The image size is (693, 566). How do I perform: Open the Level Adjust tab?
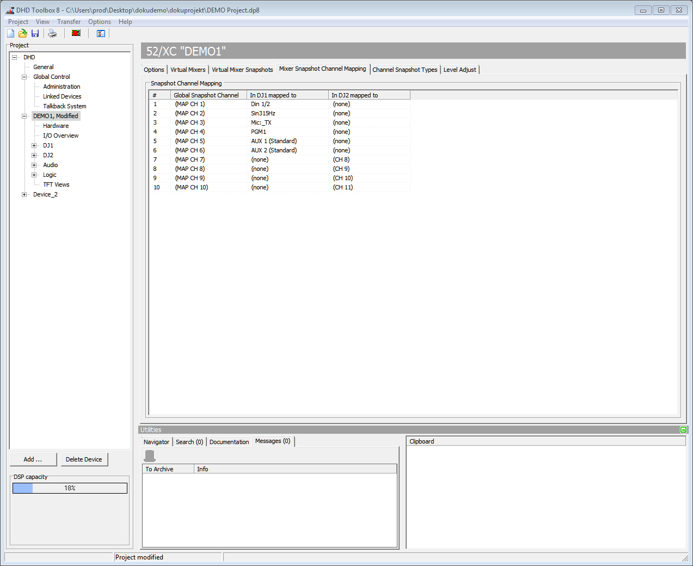459,70
